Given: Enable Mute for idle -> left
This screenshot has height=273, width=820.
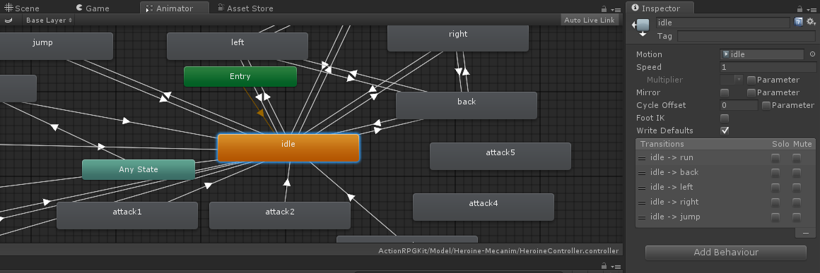Looking at the screenshot, I should point(797,187).
